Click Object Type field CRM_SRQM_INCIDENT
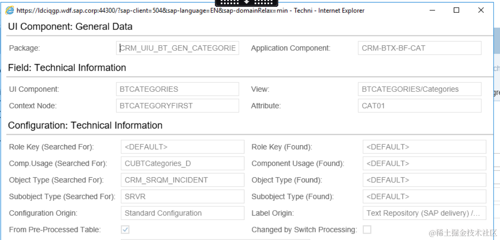 coord(183,180)
